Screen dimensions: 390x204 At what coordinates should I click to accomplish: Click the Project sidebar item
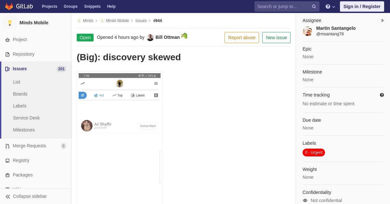[x=36, y=40]
